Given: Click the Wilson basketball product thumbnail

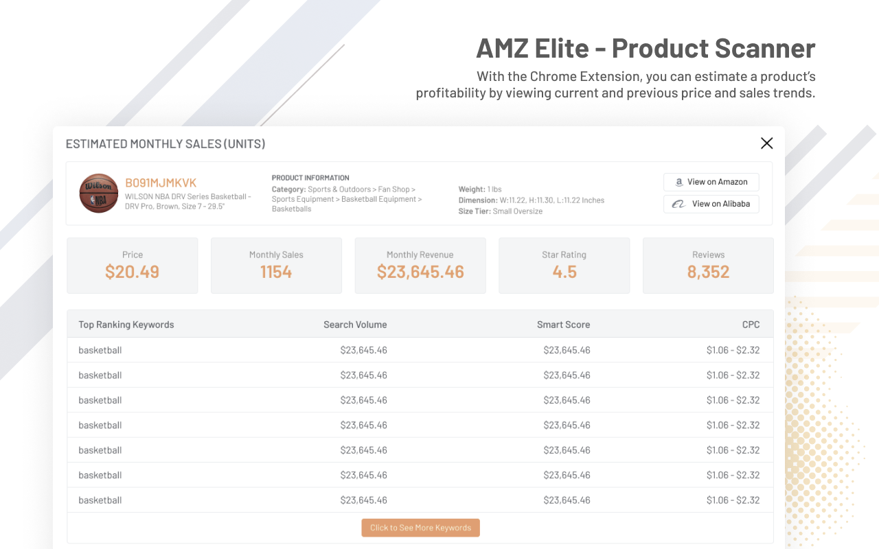Looking at the screenshot, I should pos(99,193).
